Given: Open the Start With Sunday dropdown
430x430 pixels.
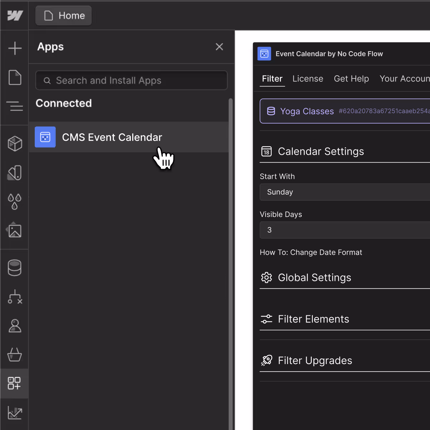Looking at the screenshot, I should 345,192.
